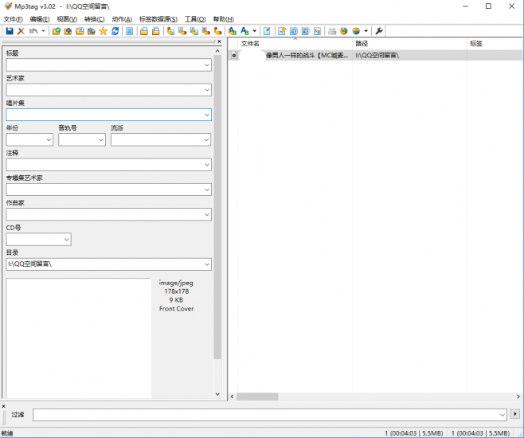Click the Save tag icon
The image size is (524, 438).
tap(10, 31)
